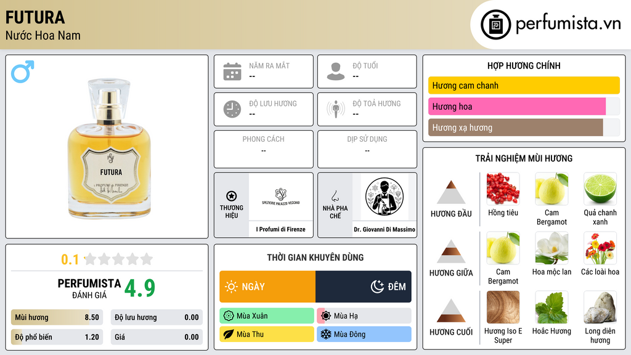631x355 pixels.
Task: Click the Perfumista đánh giá label
Action: pyautogui.click(x=89, y=288)
